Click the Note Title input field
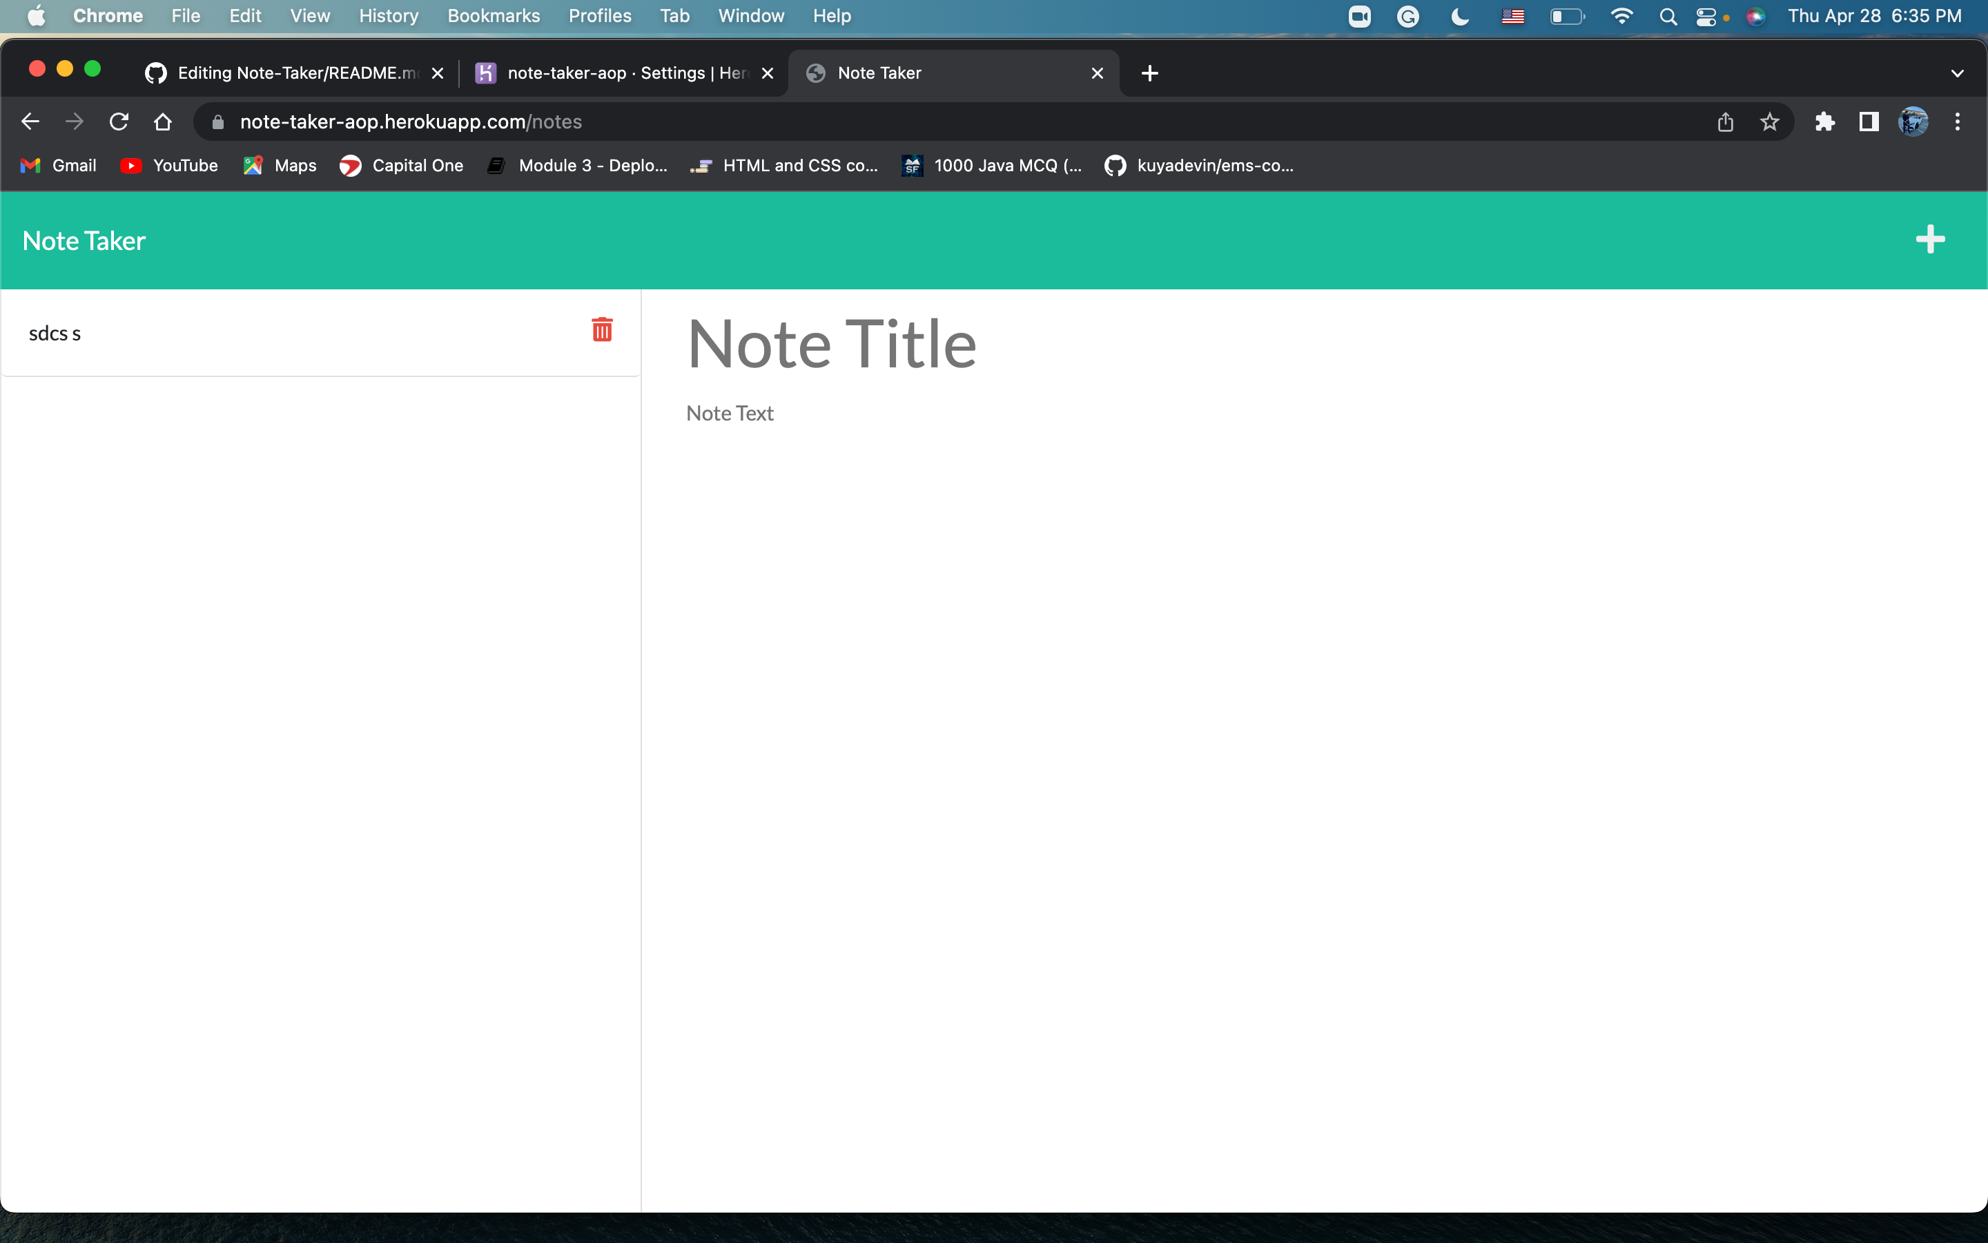The image size is (1988, 1243). click(x=831, y=344)
